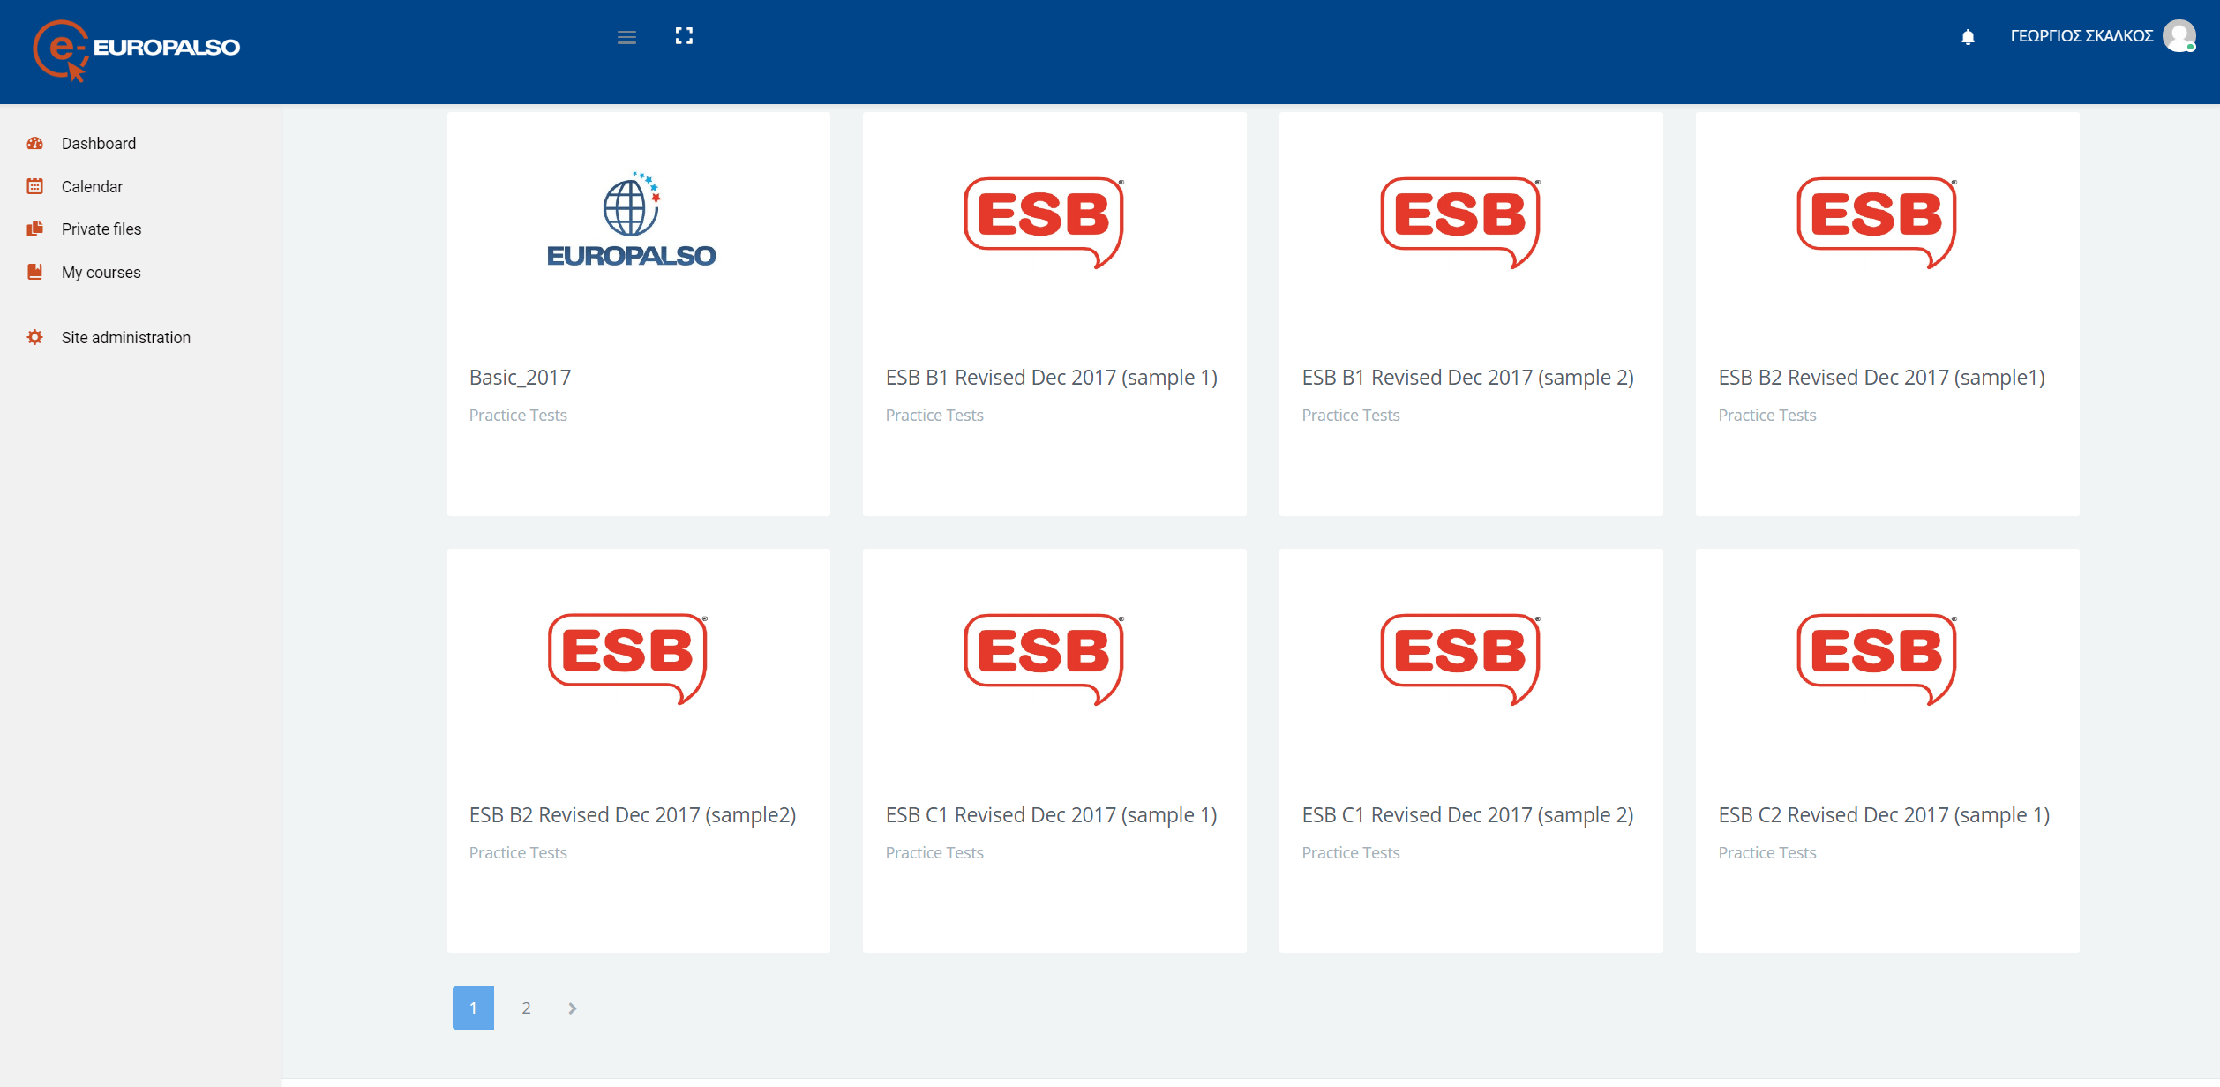
Task: Click the Site administration gear icon
Action: tap(35, 337)
